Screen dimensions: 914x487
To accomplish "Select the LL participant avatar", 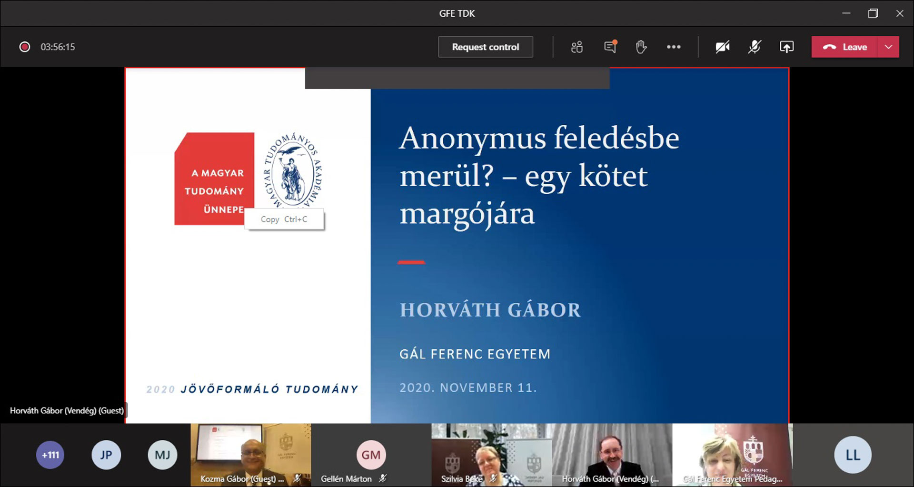I will [x=853, y=455].
